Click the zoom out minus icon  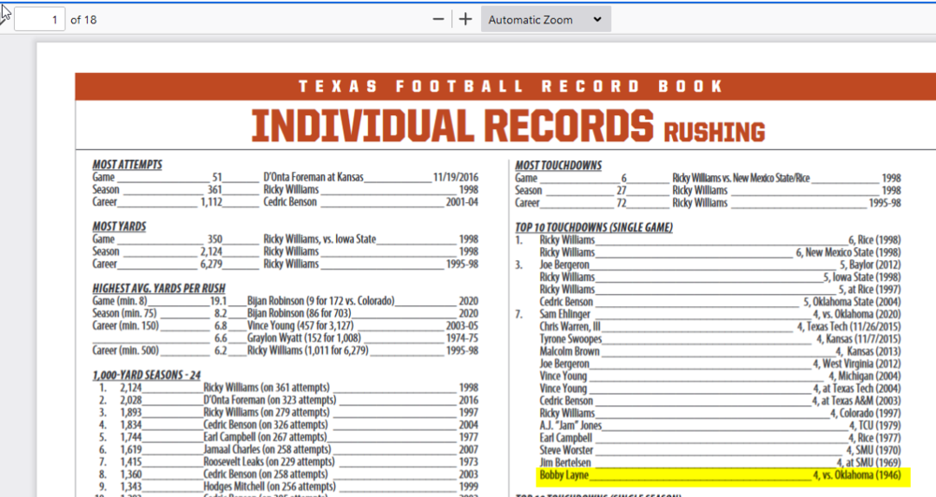[438, 20]
